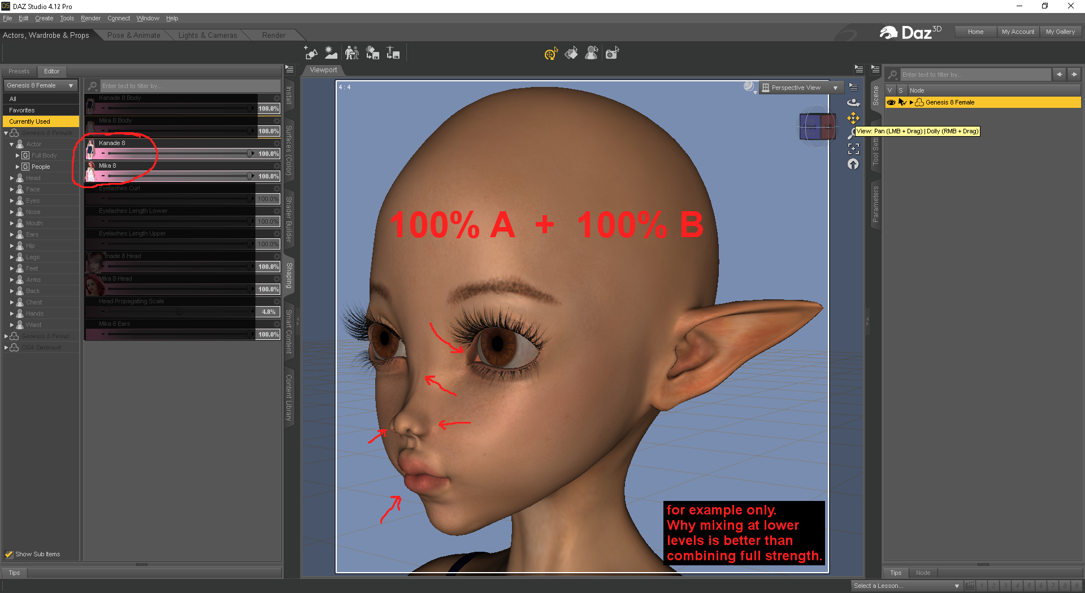The width and height of the screenshot is (1085, 593).
Task: Expand the Head category
Action: click(x=12, y=178)
